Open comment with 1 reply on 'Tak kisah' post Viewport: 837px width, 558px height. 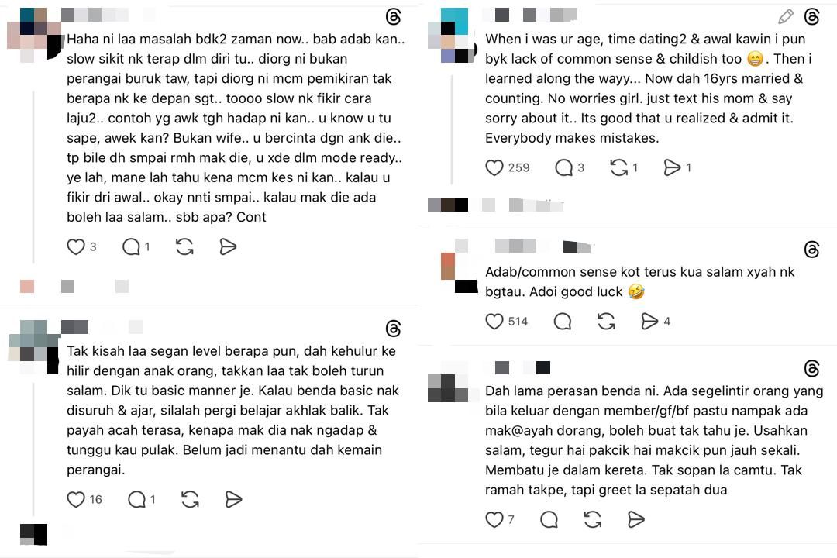(x=136, y=499)
